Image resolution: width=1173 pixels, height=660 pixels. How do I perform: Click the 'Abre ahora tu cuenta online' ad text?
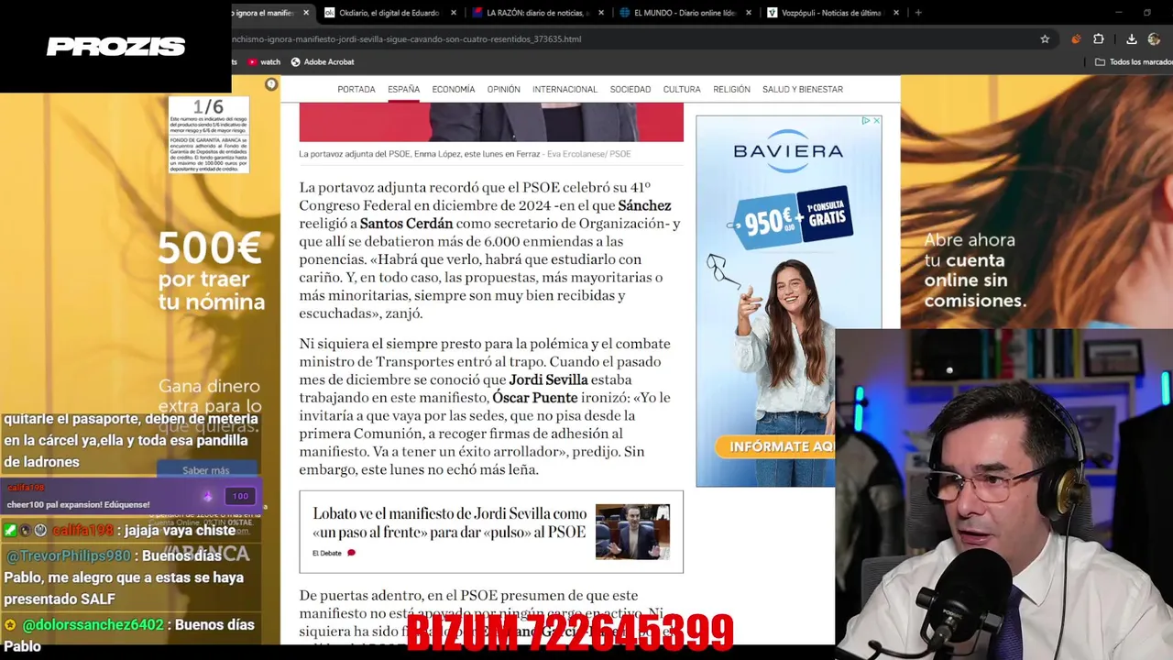pyautogui.click(x=974, y=269)
